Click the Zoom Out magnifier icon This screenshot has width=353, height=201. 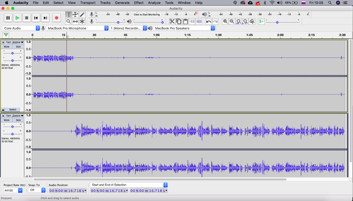[232, 21]
